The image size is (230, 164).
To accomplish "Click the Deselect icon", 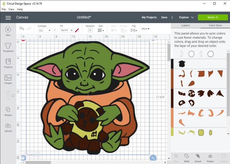I will click(90, 30).
